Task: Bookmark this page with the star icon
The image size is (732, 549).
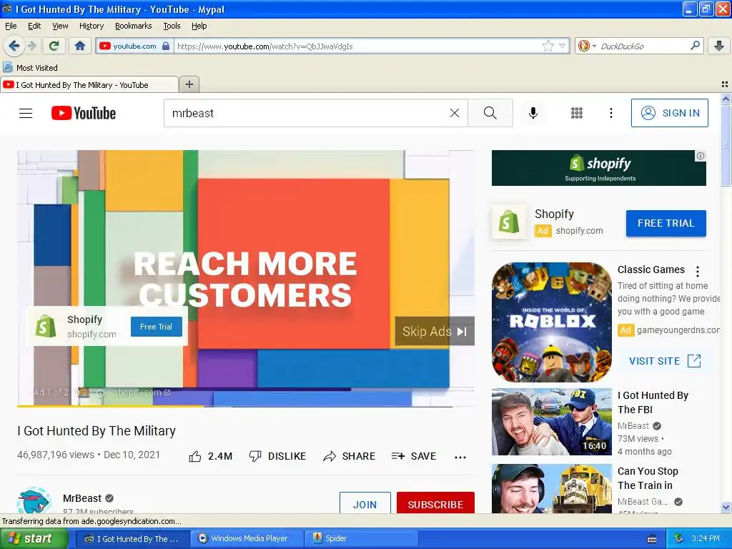Action: click(548, 46)
